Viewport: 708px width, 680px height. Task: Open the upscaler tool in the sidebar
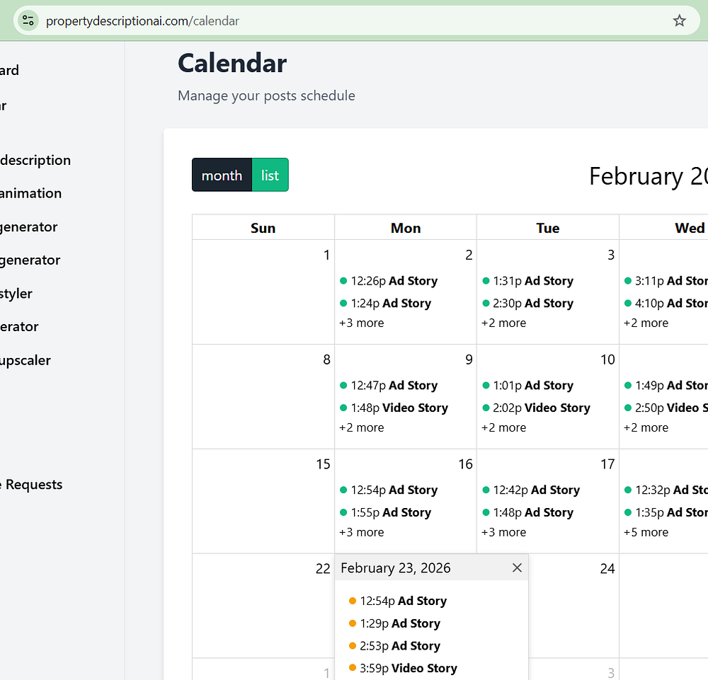click(x=25, y=360)
